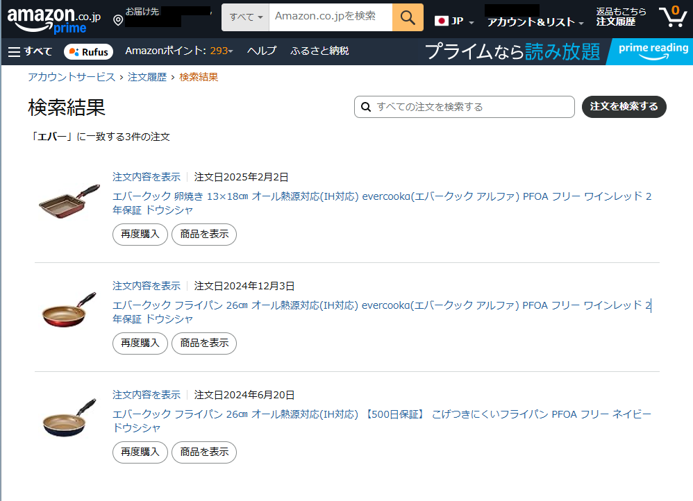Click the order search input field
Image resolution: width=693 pixels, height=501 pixels.
click(472, 107)
